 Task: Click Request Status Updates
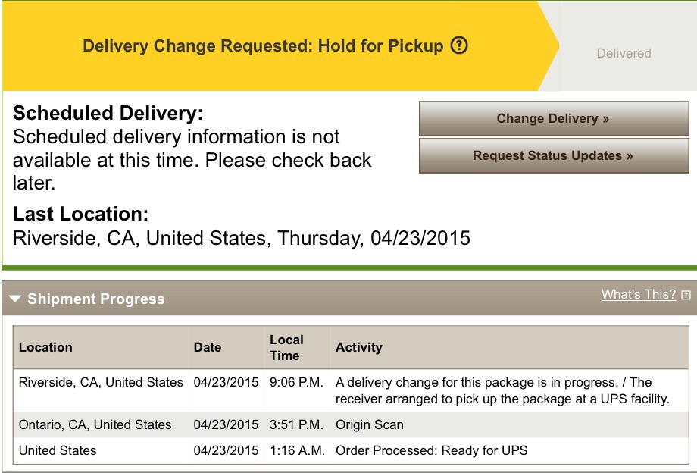point(553,156)
